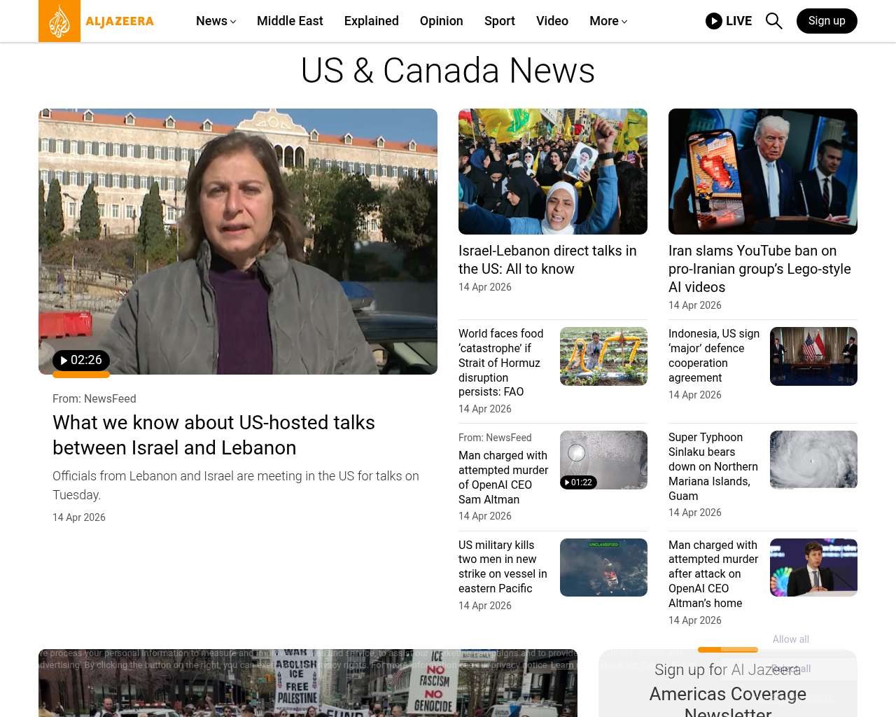Open Iran slams YouTube ban article
Screen dimensions: 896x717
759,269
